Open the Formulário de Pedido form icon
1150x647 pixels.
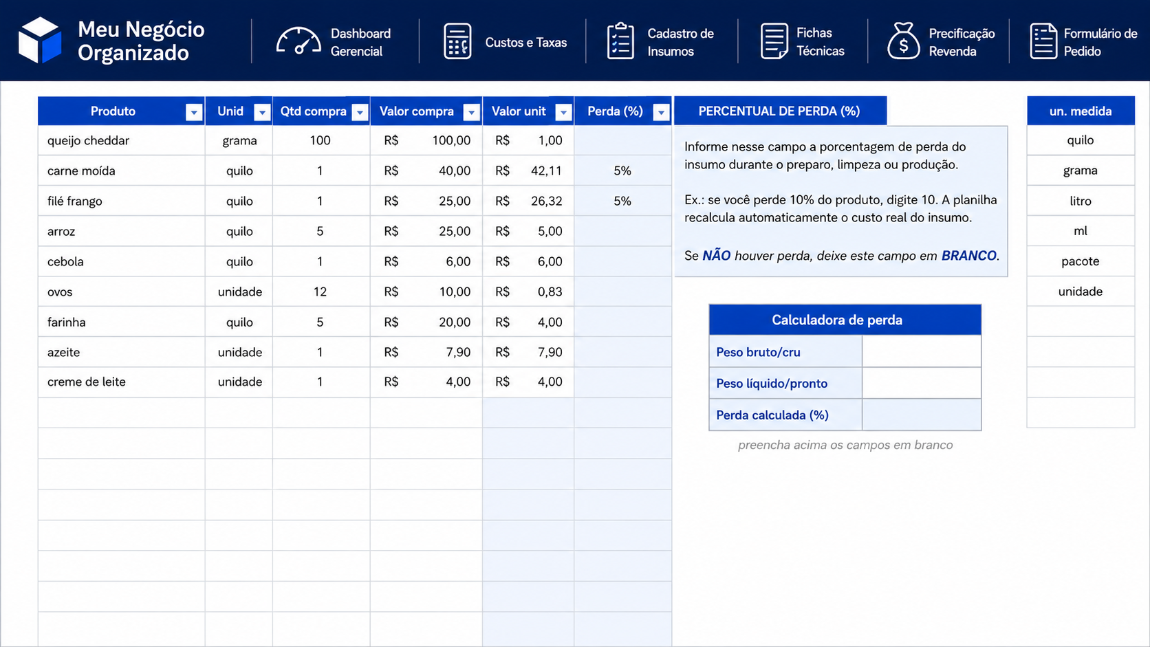click(1043, 41)
